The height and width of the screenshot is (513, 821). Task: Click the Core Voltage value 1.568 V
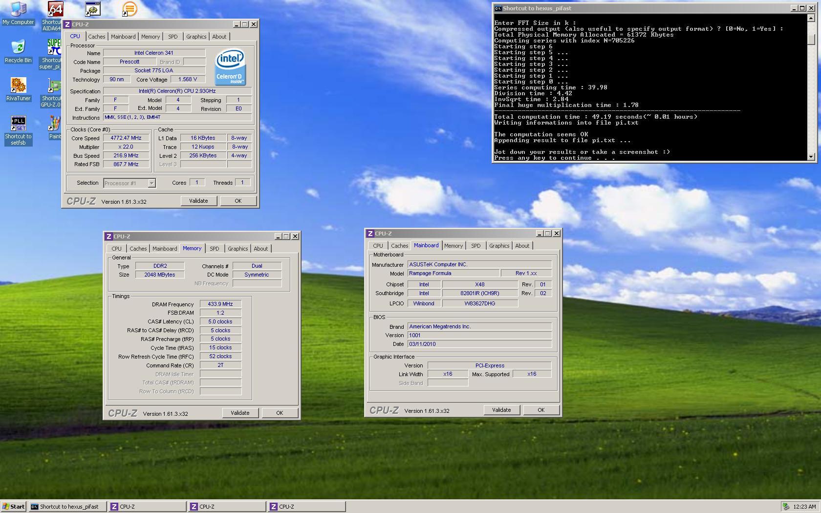pos(188,80)
